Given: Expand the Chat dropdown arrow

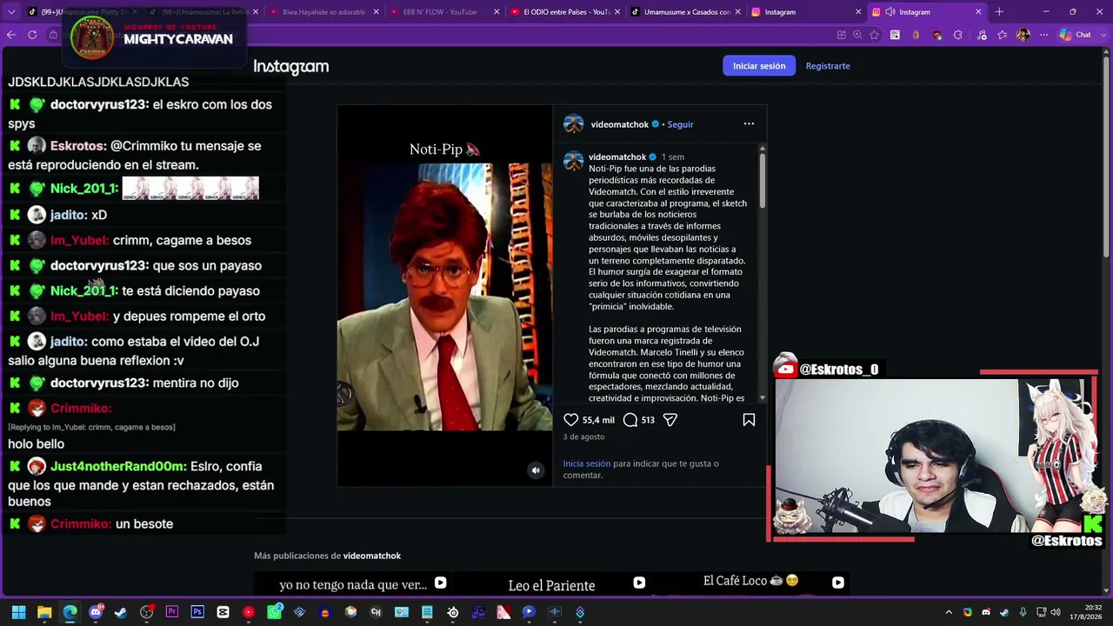Looking at the screenshot, I should coord(1103,35).
